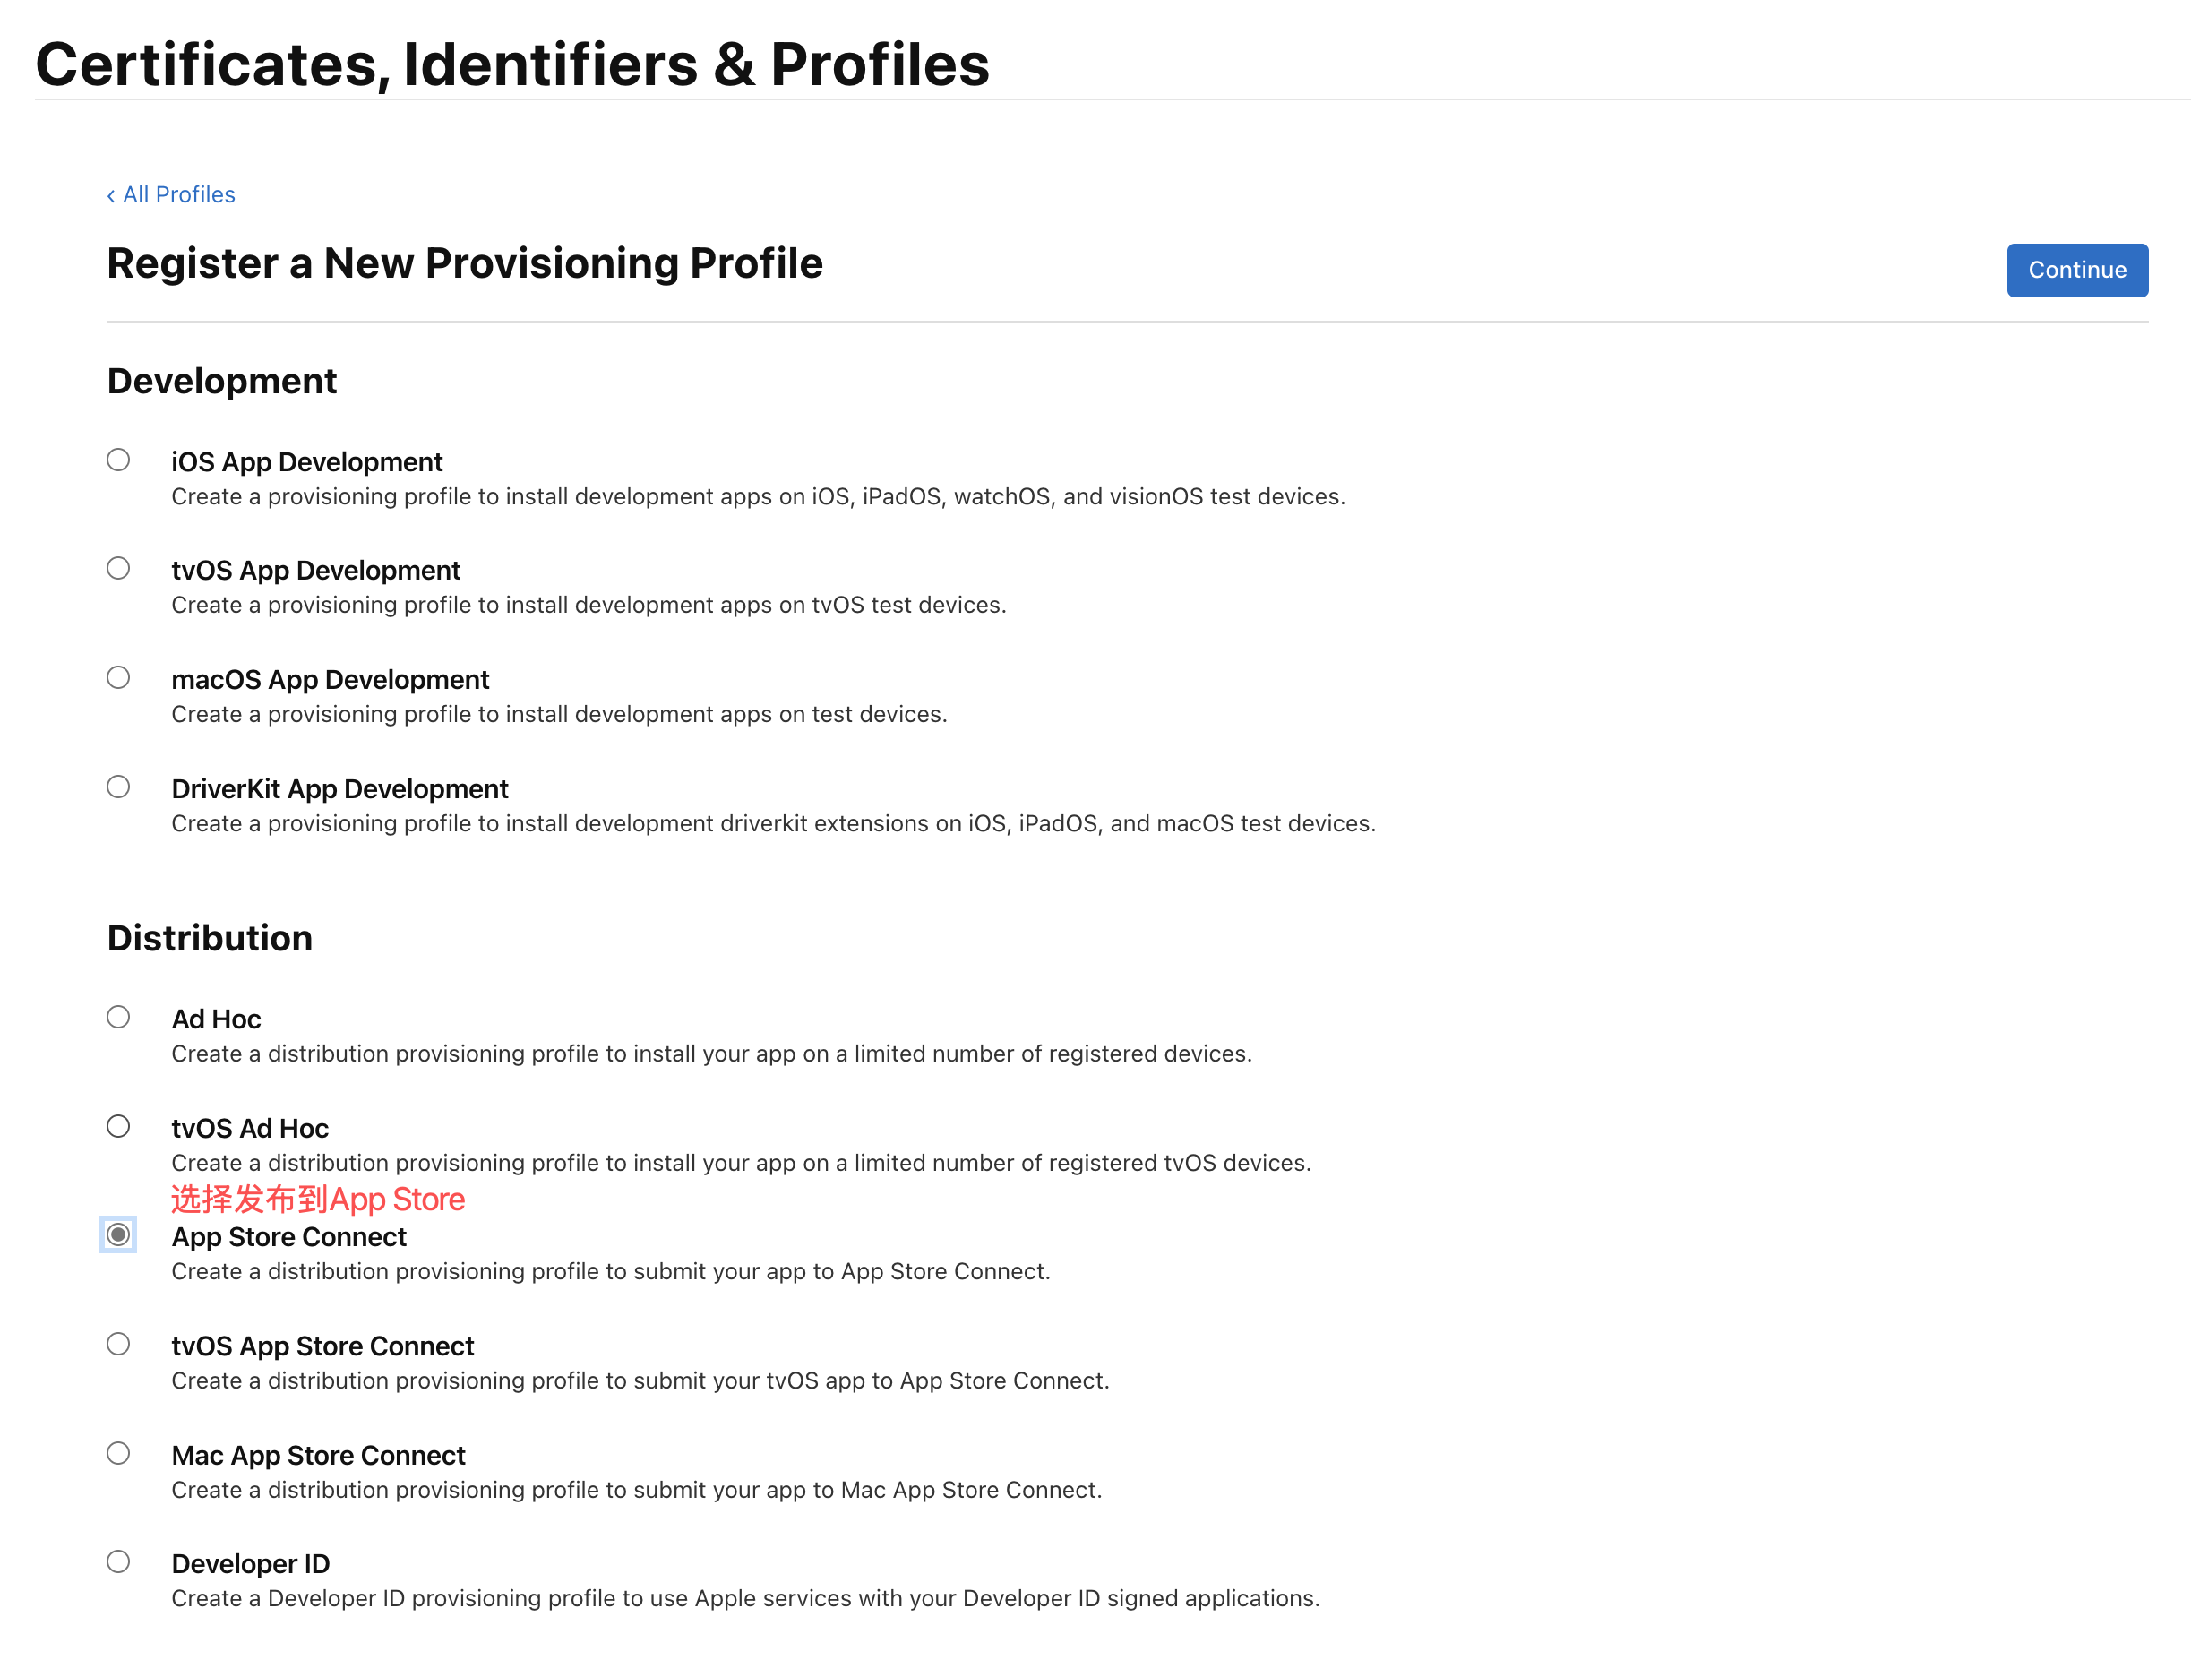Viewport: 2191px width, 1677px height.
Task: Click the Ad Hoc label text
Action: 216,1019
